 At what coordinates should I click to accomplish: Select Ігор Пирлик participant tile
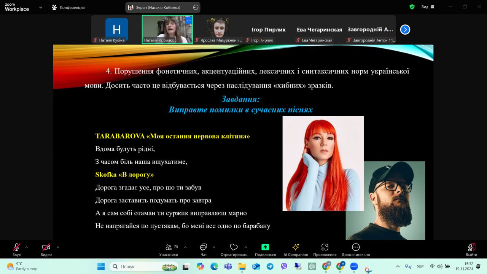click(x=269, y=29)
